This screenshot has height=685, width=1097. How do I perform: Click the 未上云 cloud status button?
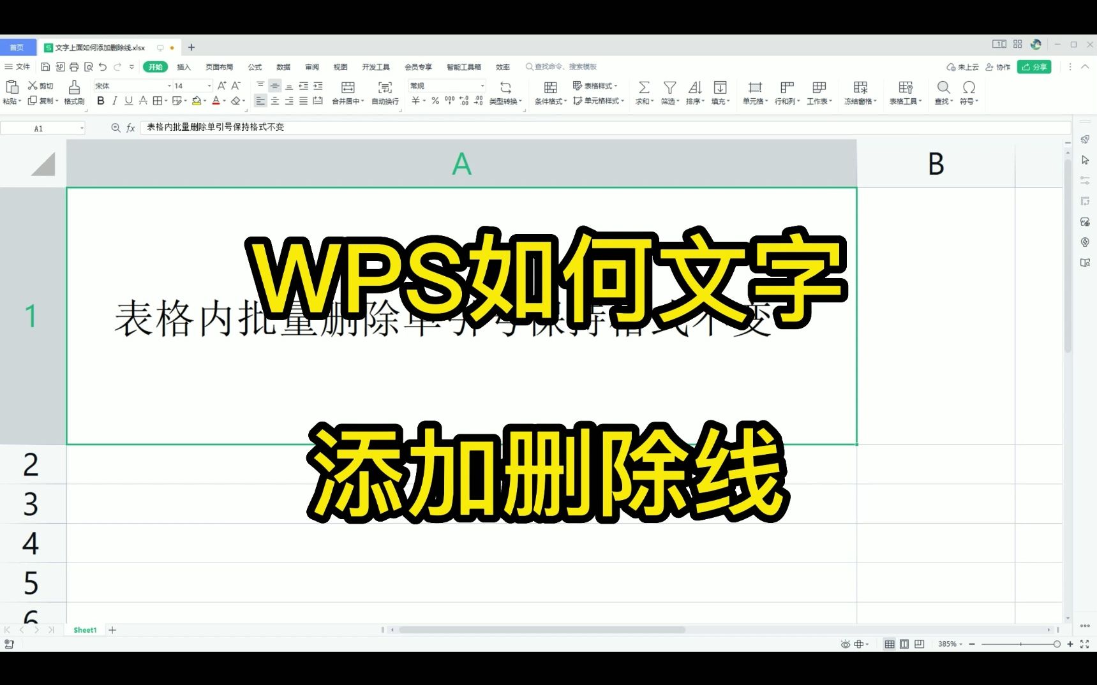coord(963,67)
